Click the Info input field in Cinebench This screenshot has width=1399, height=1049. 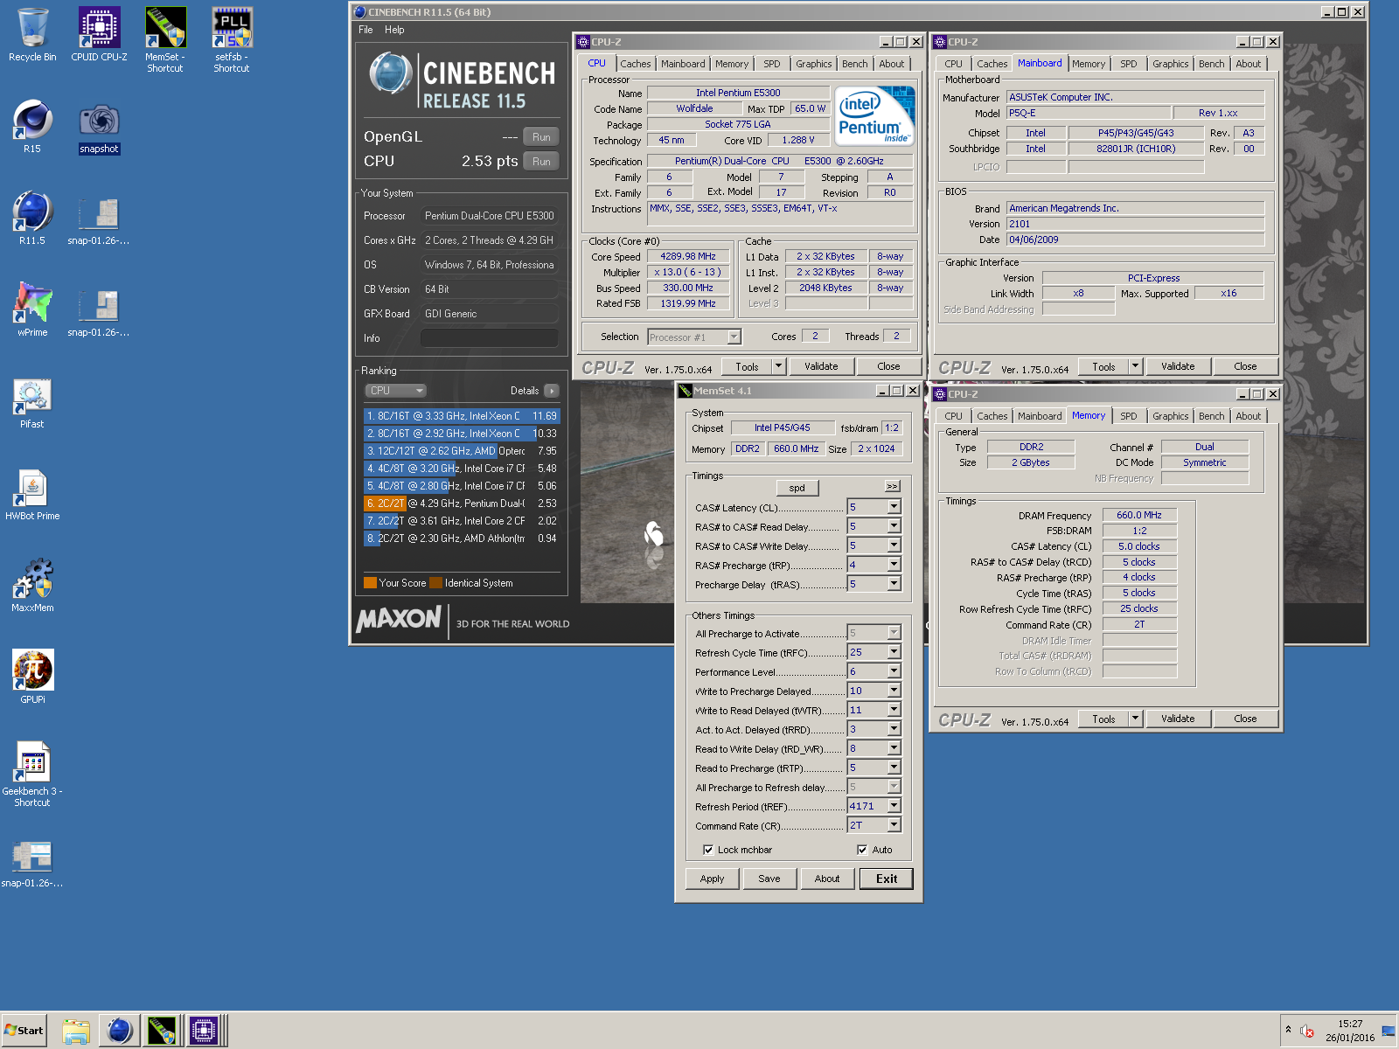click(x=489, y=338)
